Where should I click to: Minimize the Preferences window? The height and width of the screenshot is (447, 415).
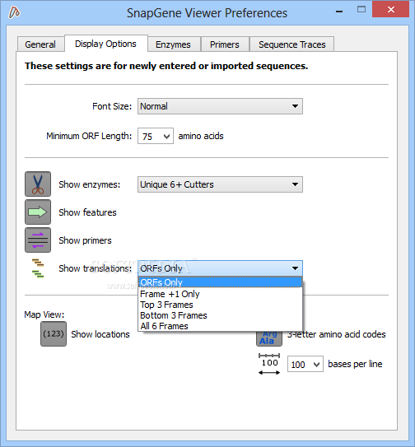[x=339, y=12]
